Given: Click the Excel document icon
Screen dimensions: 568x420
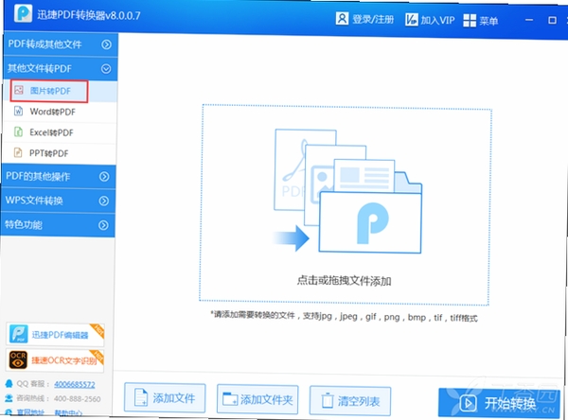Looking at the screenshot, I should click(18, 131).
